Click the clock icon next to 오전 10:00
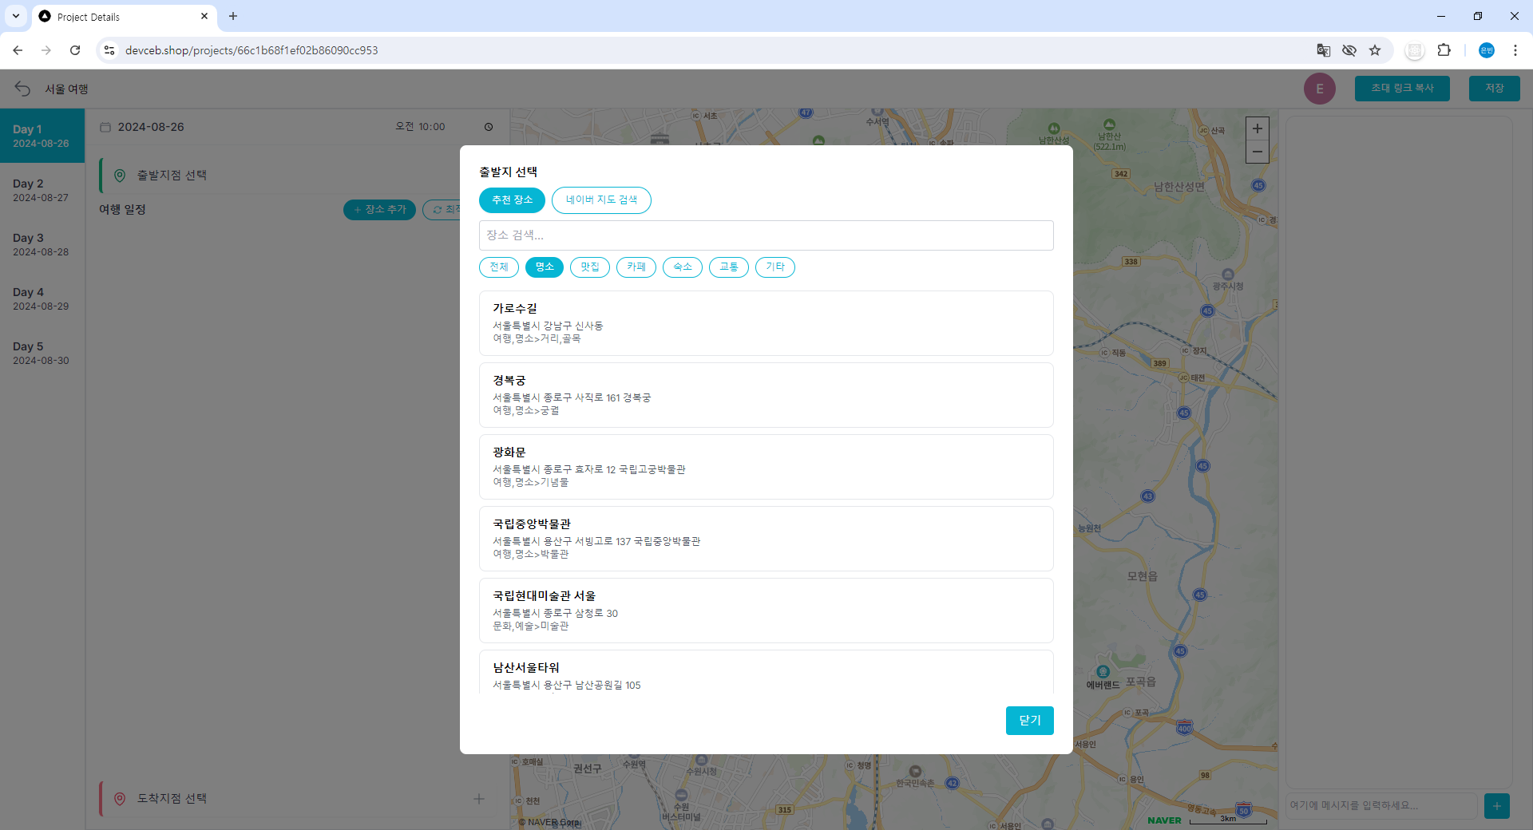 [x=489, y=127]
